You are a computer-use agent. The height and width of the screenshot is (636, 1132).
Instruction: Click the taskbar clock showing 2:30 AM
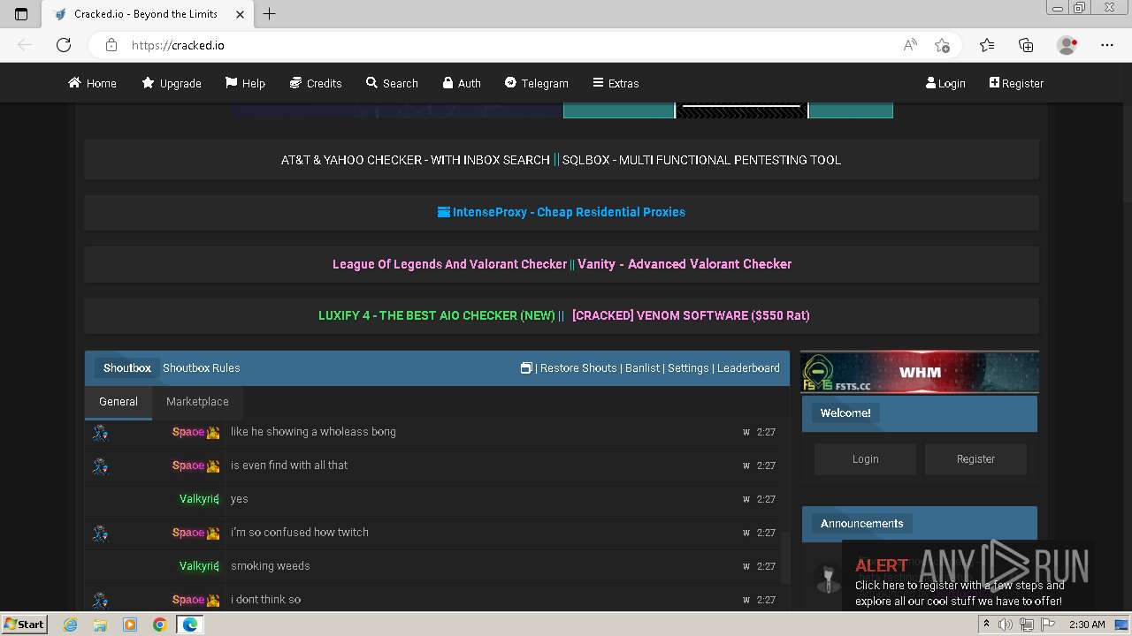(x=1087, y=625)
